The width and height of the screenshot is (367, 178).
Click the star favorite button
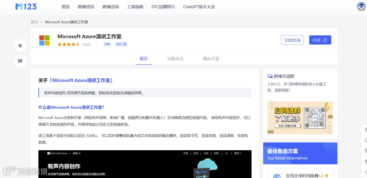click(x=20, y=46)
